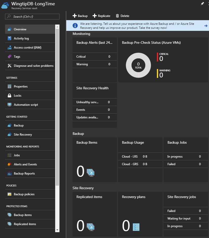This screenshot has height=238, width=209.
Task: Pin the blade using the pin icon
Action: coord(202,4)
